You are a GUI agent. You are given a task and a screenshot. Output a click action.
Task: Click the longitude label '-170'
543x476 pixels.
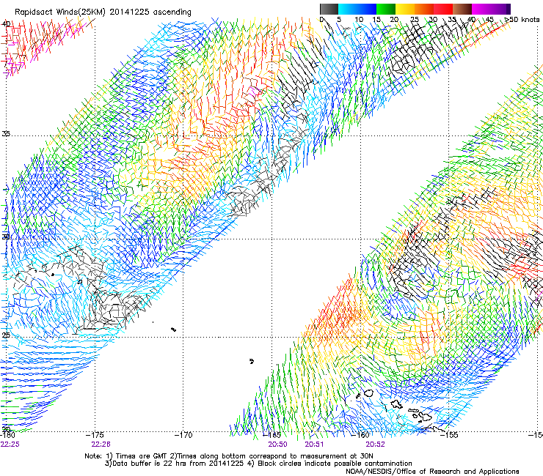tap(183, 435)
